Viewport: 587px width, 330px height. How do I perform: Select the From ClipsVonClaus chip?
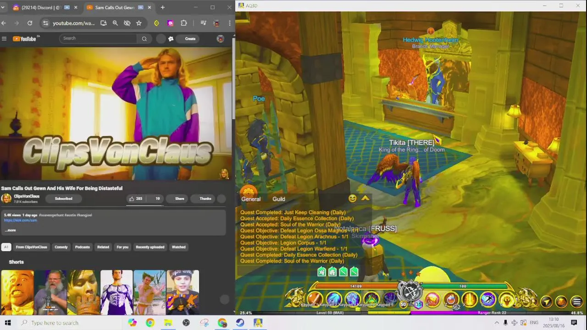32,247
